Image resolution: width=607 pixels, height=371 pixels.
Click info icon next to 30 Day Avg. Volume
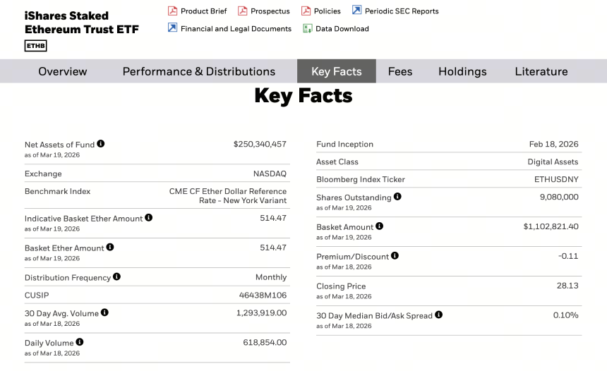(x=104, y=312)
